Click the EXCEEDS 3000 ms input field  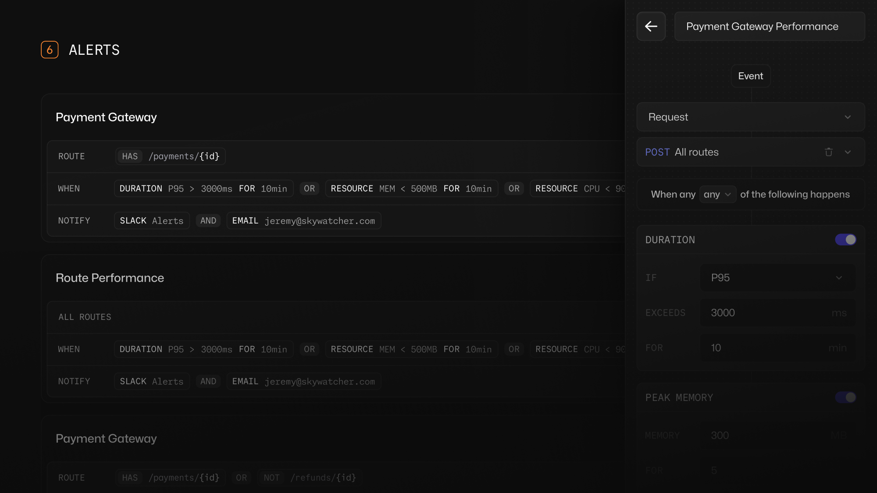pos(777,313)
